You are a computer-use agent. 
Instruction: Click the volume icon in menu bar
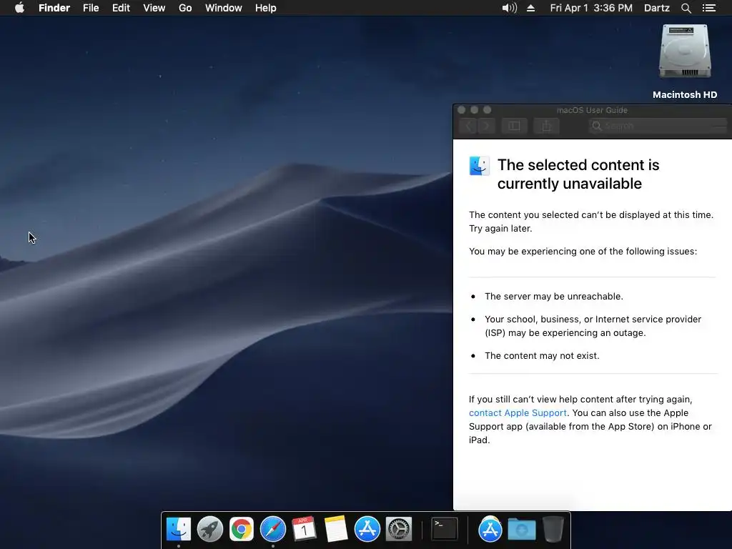(509, 8)
